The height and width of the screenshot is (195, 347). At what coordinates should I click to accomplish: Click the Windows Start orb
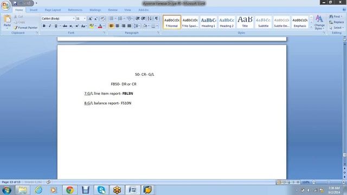click(x=7, y=190)
